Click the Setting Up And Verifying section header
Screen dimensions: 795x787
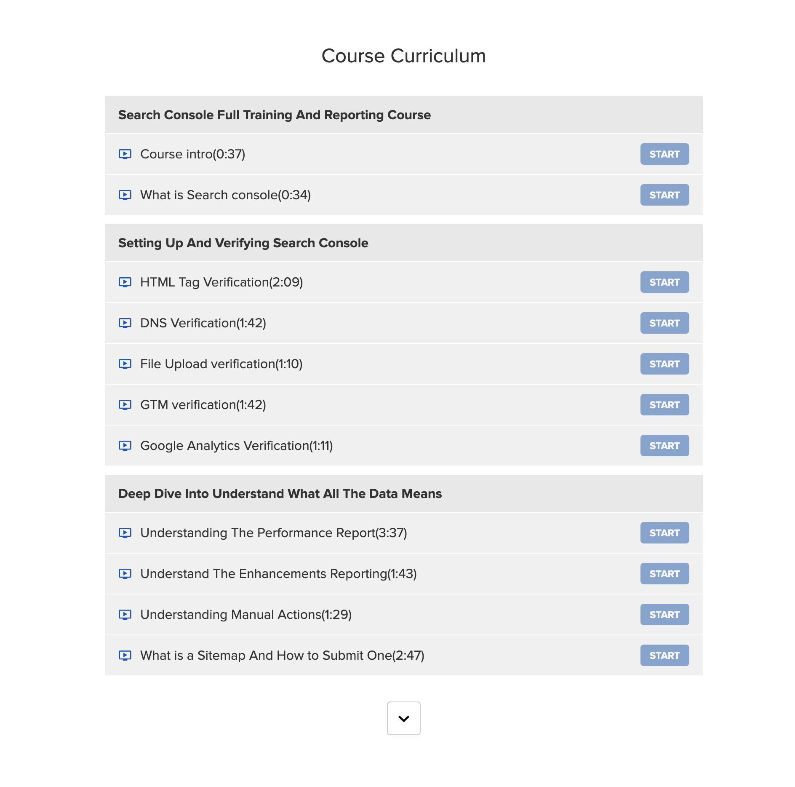point(243,243)
